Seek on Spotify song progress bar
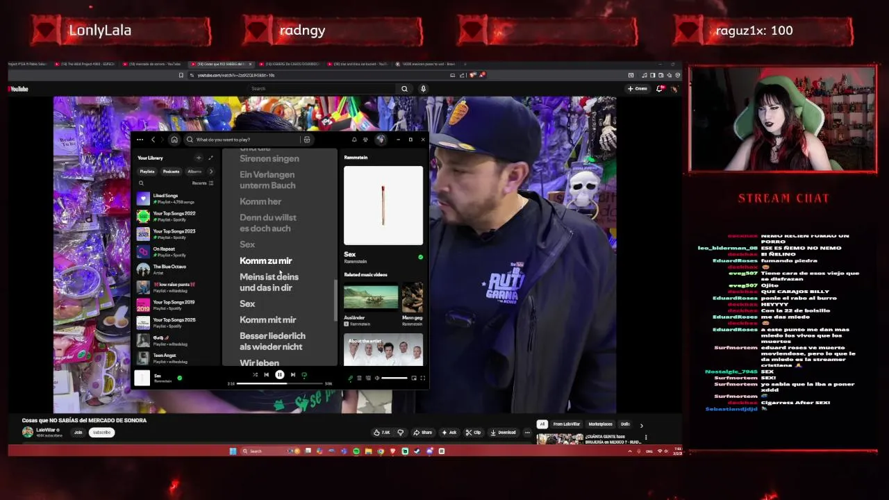This screenshot has width=889, height=500. click(x=279, y=383)
